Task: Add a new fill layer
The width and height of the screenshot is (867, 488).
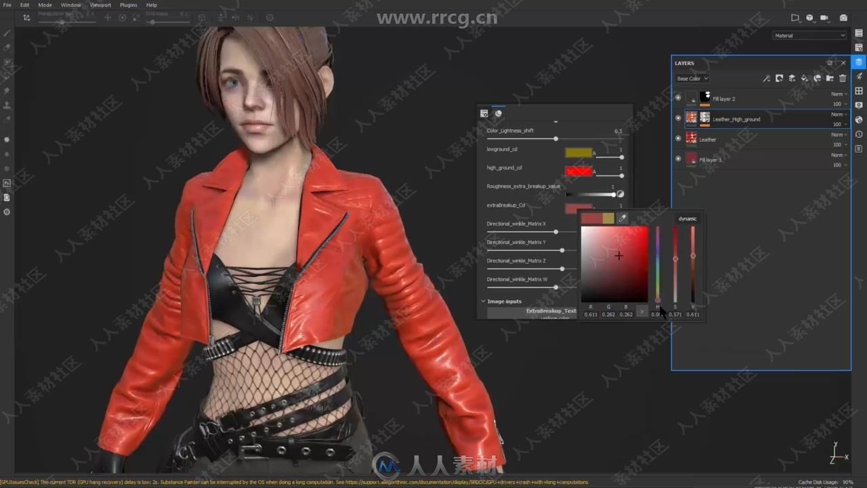Action: 805,79
